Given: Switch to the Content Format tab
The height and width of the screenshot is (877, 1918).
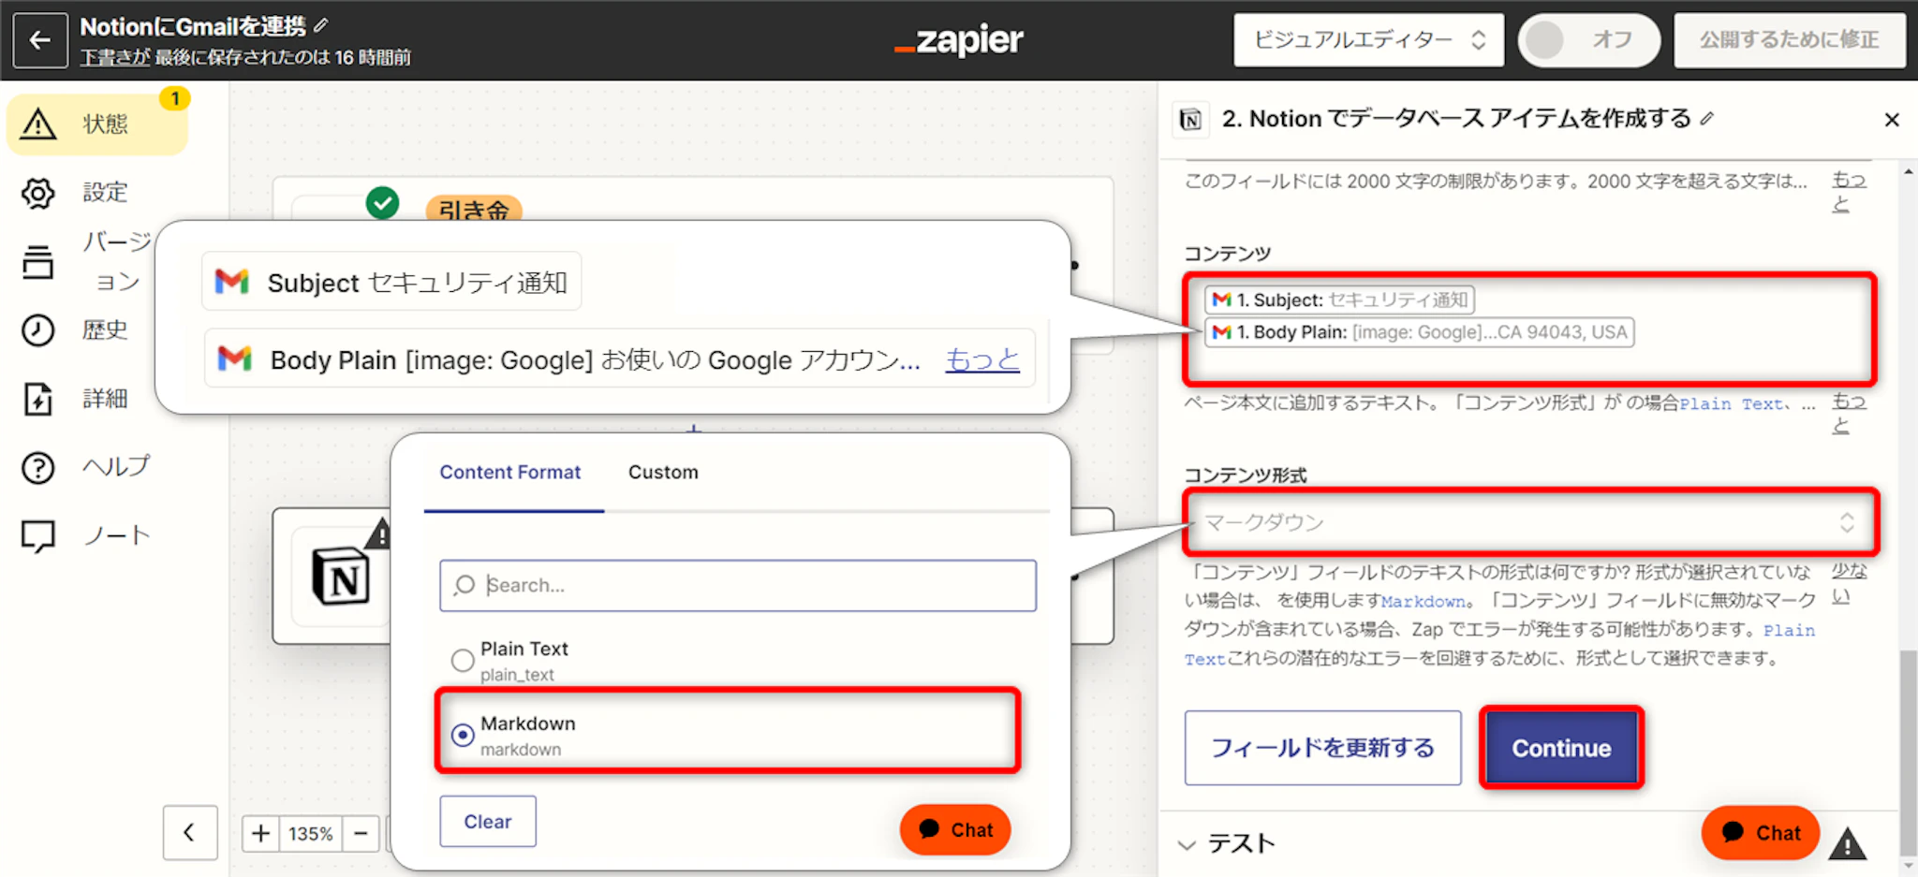Looking at the screenshot, I should coord(510,473).
